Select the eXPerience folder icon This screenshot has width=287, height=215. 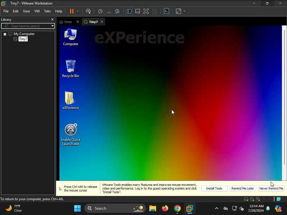[70, 101]
